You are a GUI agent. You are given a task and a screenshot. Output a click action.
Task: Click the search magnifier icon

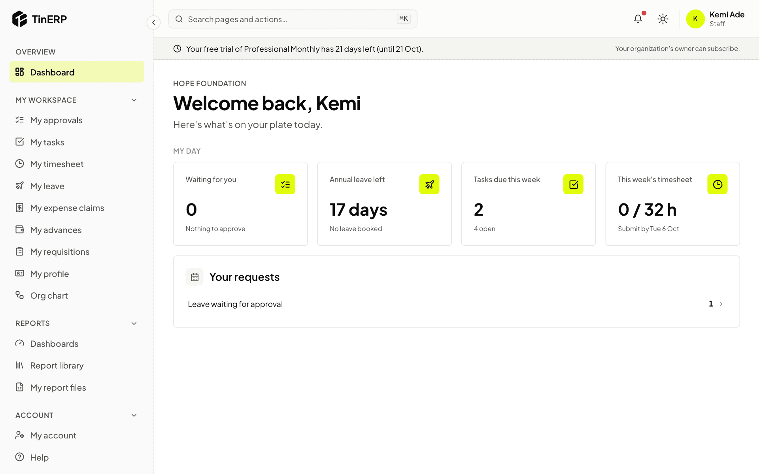click(179, 19)
